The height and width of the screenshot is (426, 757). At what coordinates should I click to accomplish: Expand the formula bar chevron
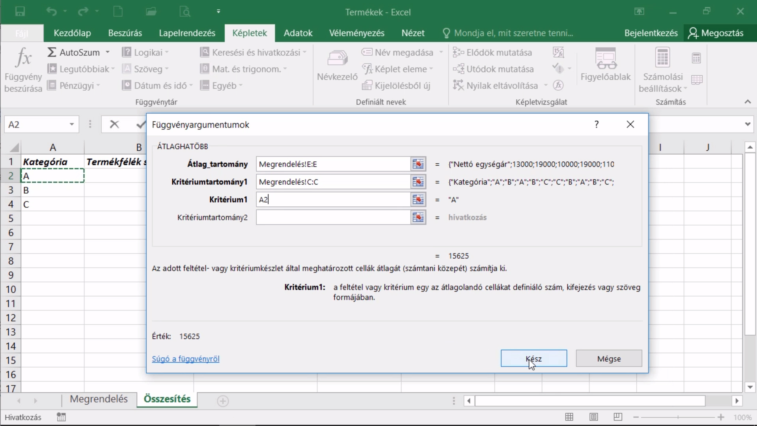[x=748, y=124]
